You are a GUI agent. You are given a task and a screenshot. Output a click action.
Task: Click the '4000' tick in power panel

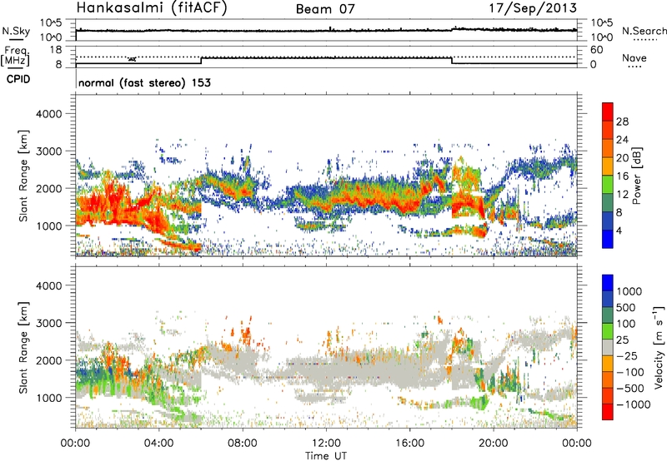click(x=48, y=114)
